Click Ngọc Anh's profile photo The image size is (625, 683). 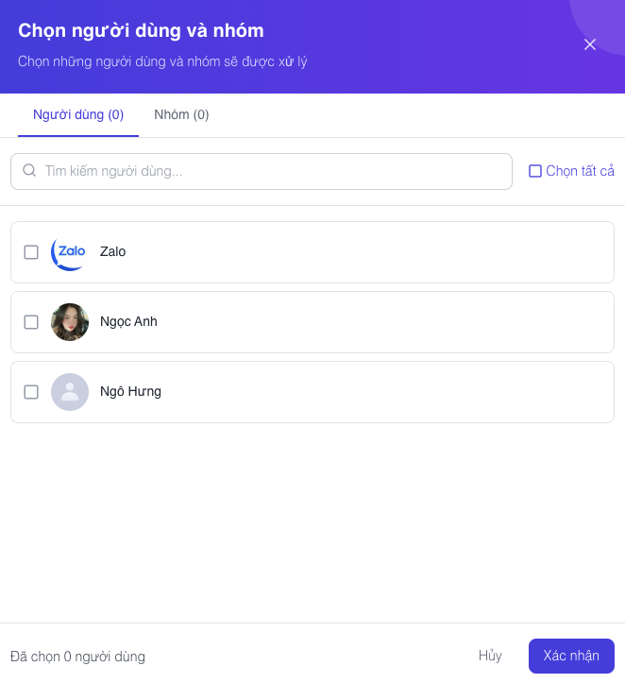coord(70,322)
